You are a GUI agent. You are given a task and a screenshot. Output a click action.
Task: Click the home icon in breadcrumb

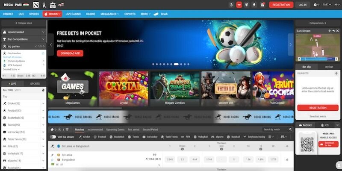52,130
